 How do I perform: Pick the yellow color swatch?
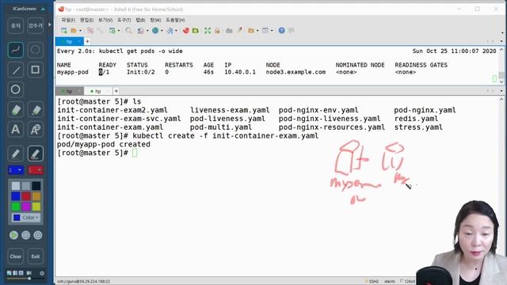36,207
